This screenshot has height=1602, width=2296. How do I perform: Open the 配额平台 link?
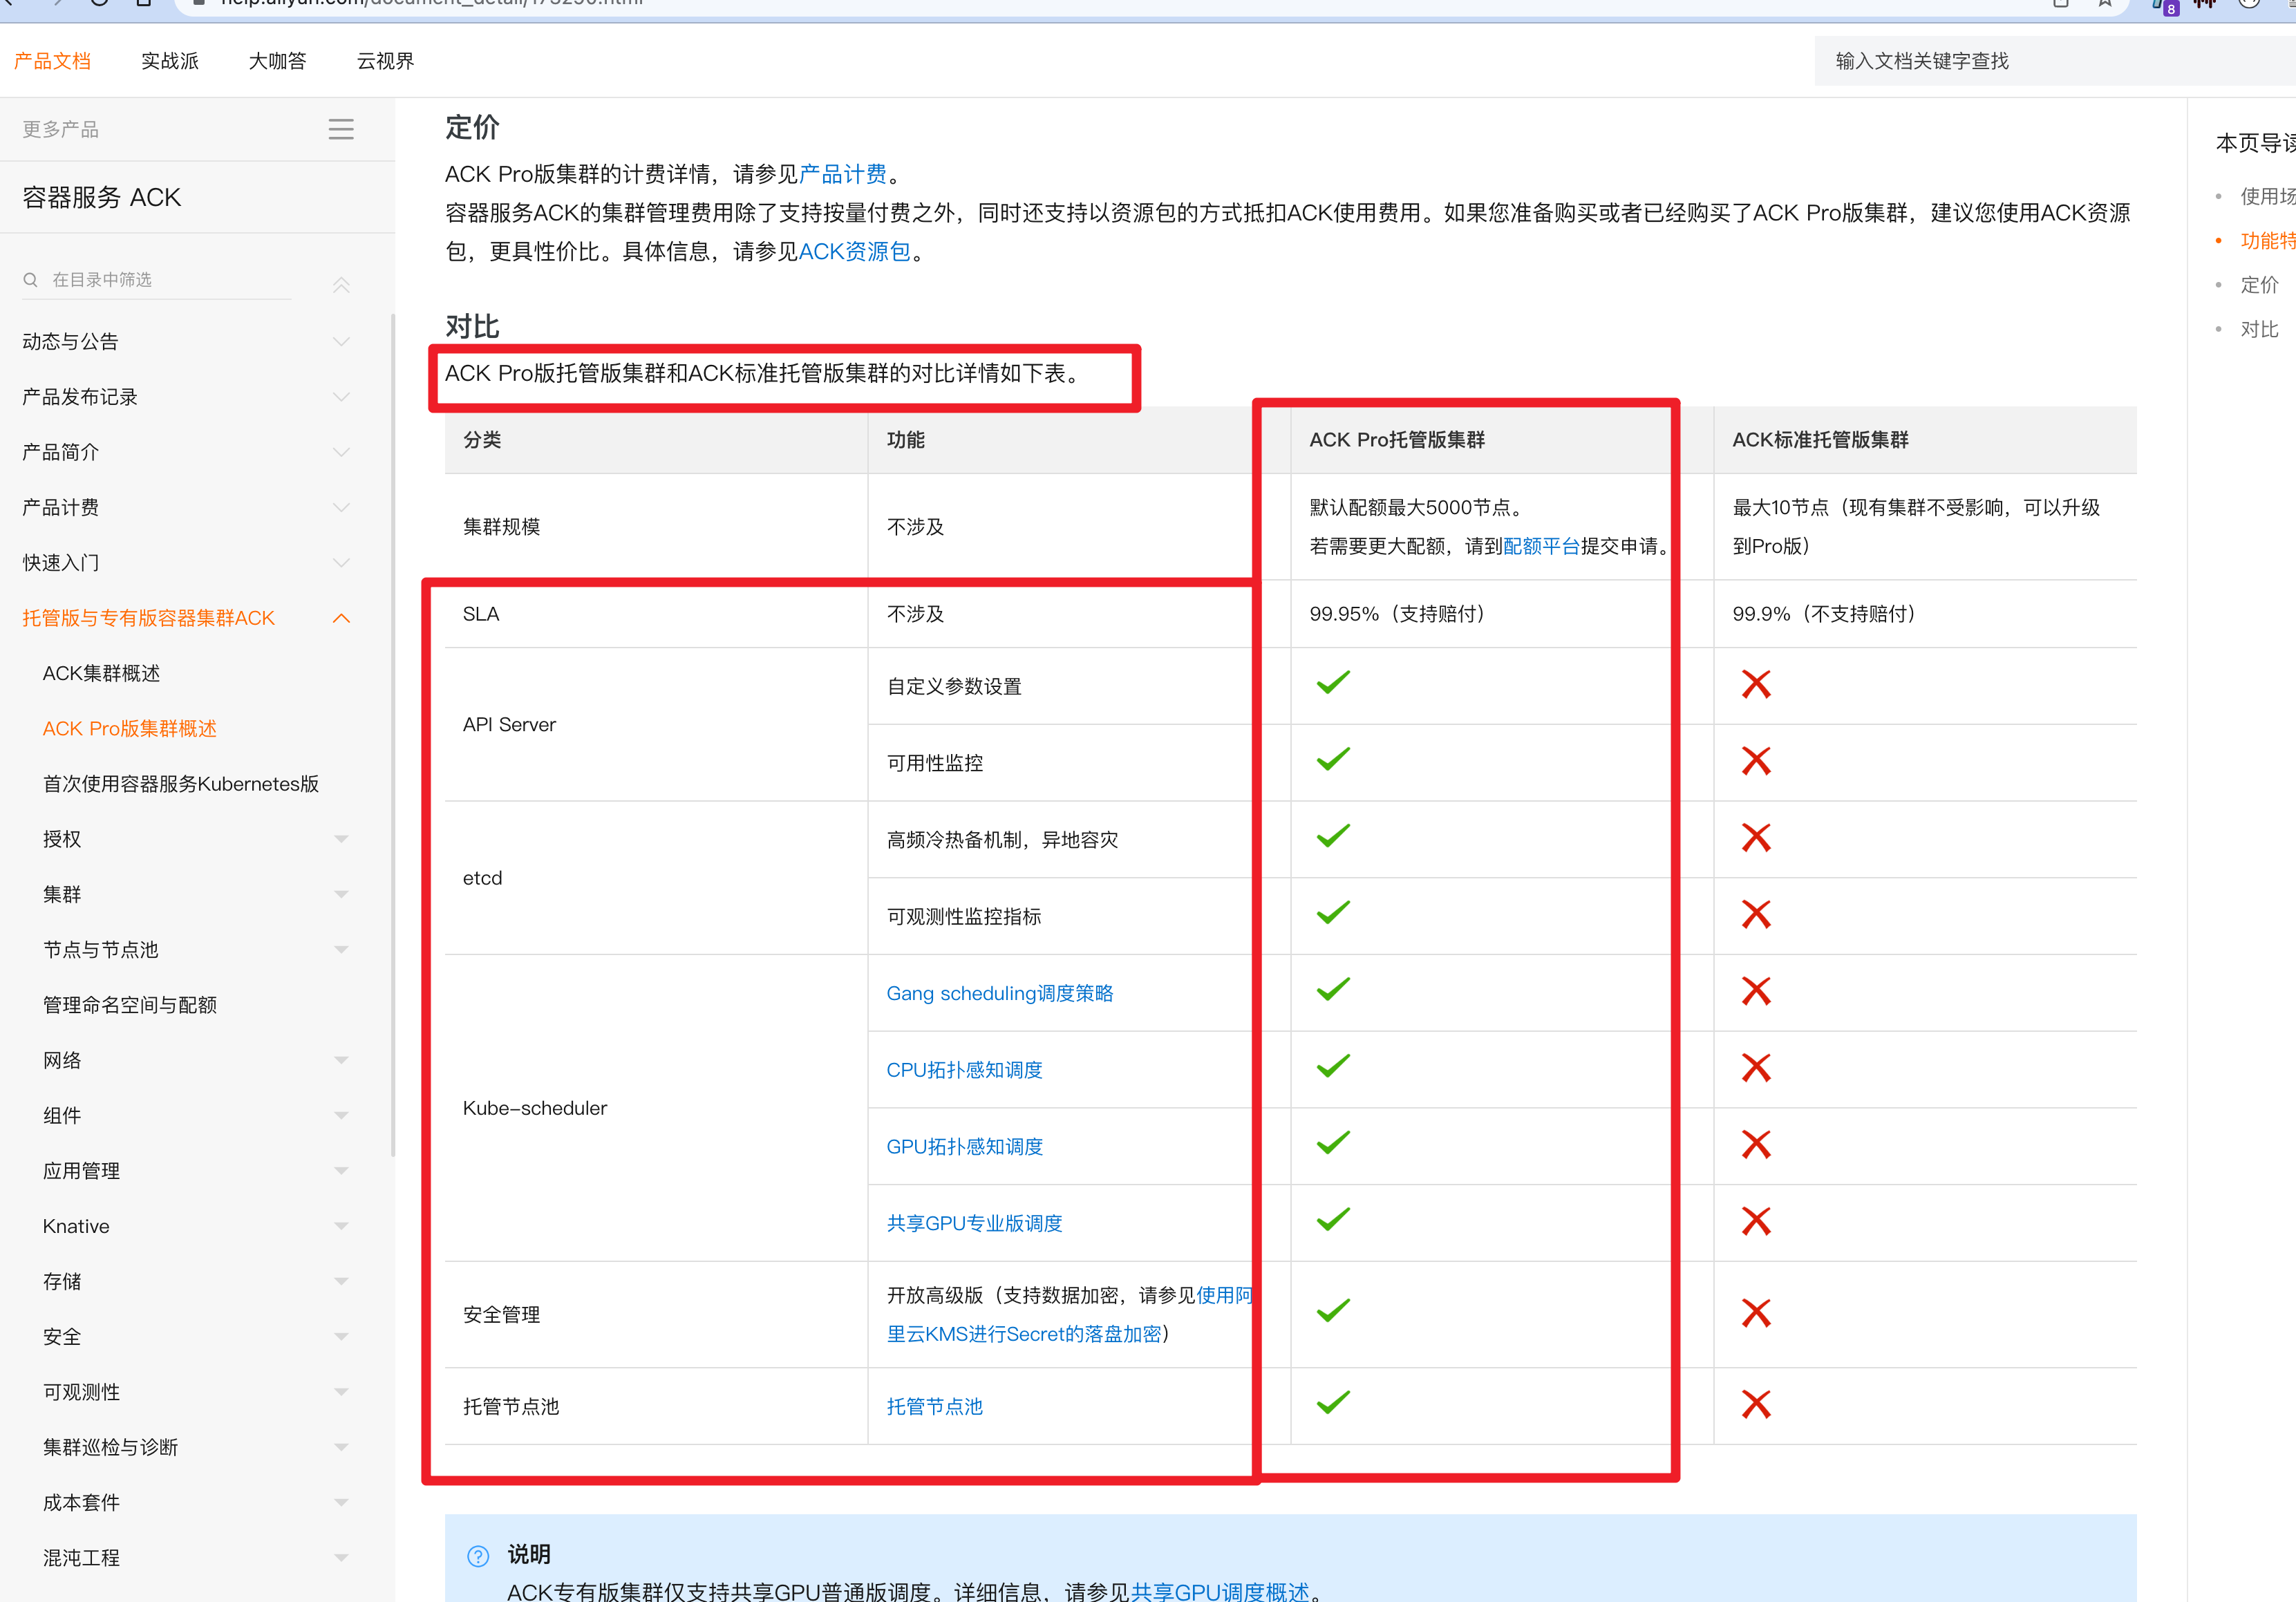(1541, 546)
